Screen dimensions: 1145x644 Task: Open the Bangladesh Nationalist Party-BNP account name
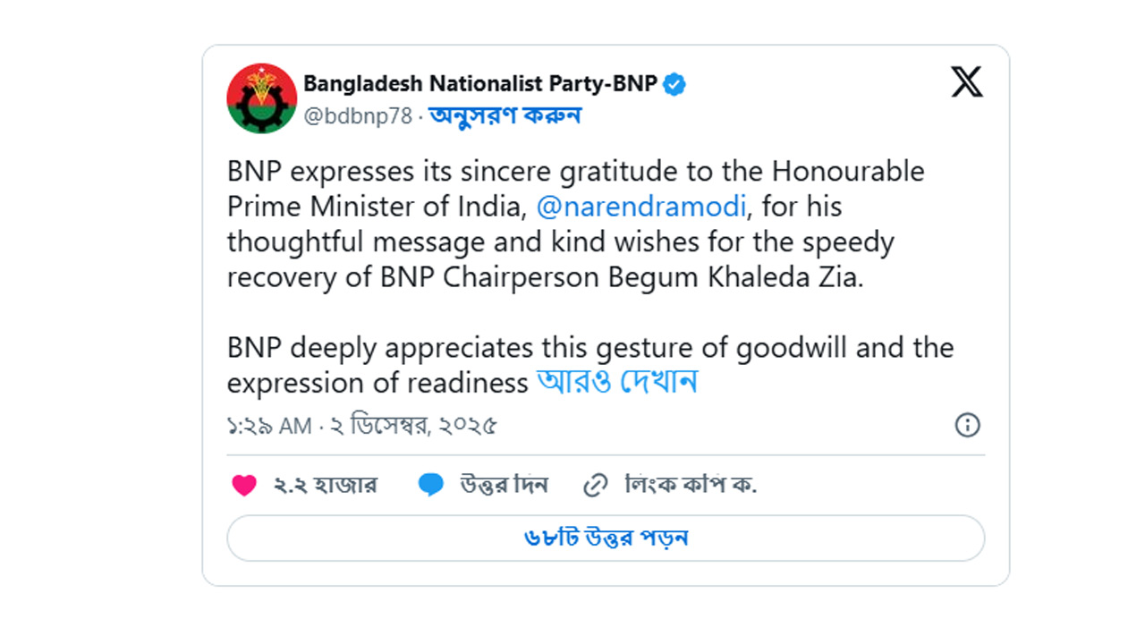(480, 84)
